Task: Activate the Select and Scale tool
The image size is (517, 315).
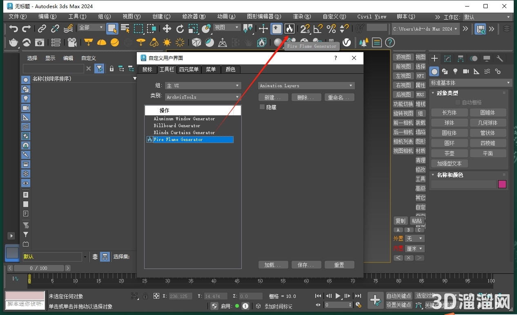Action: (193, 29)
